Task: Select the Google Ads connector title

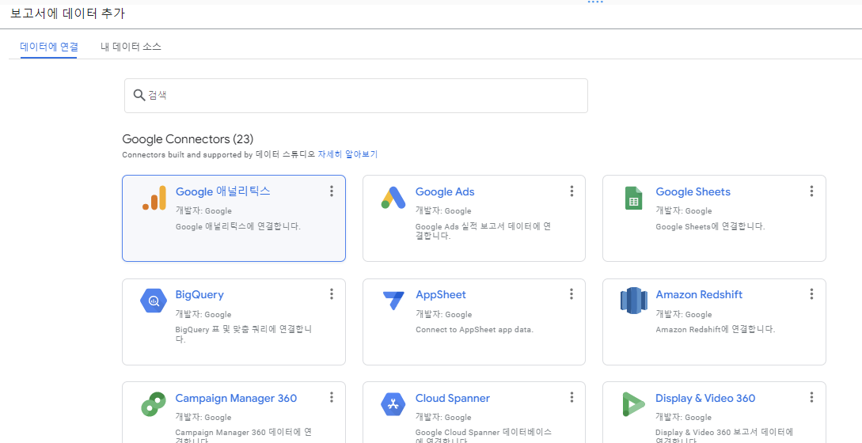Action: point(445,191)
